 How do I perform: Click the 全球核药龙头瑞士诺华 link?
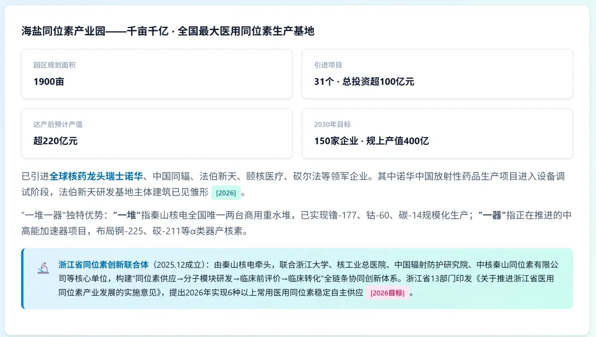96,176
